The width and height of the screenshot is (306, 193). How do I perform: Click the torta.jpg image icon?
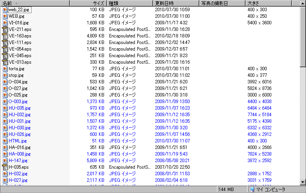[5, 69]
